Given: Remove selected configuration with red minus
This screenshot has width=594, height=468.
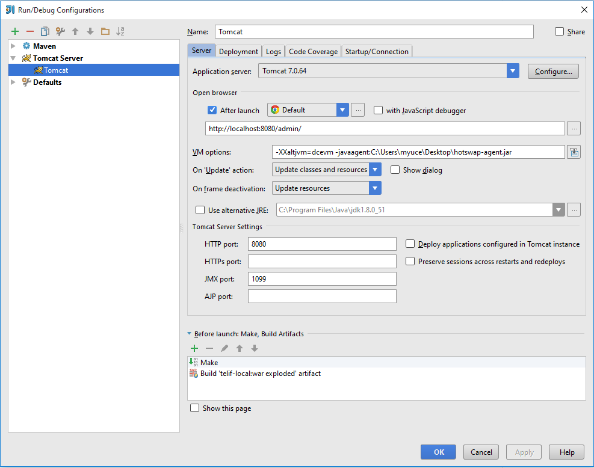Looking at the screenshot, I should (x=30, y=31).
